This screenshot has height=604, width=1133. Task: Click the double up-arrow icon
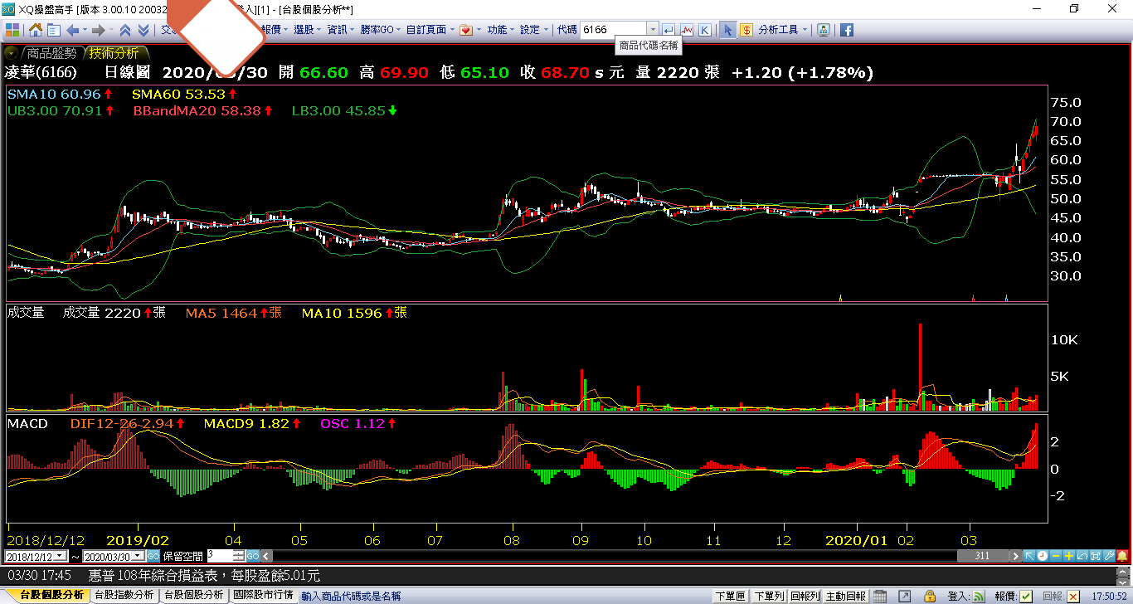point(125,30)
